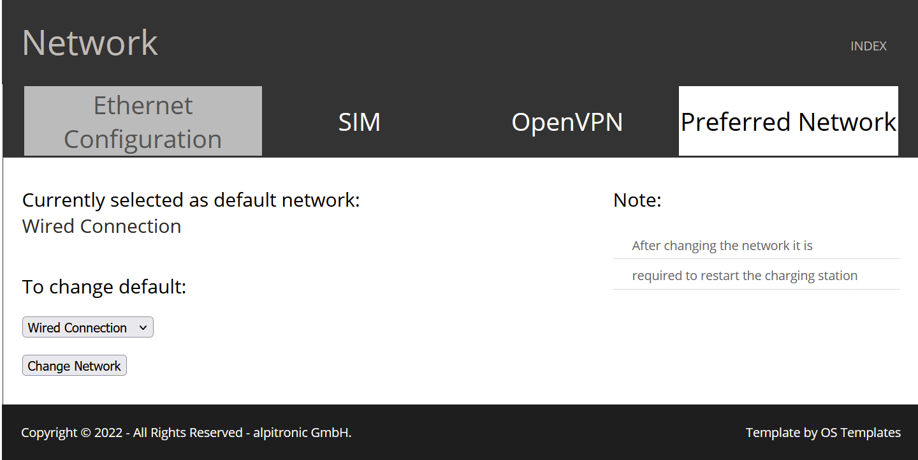
Task: Click the note line "After changing the network it is"
Action: 722,246
